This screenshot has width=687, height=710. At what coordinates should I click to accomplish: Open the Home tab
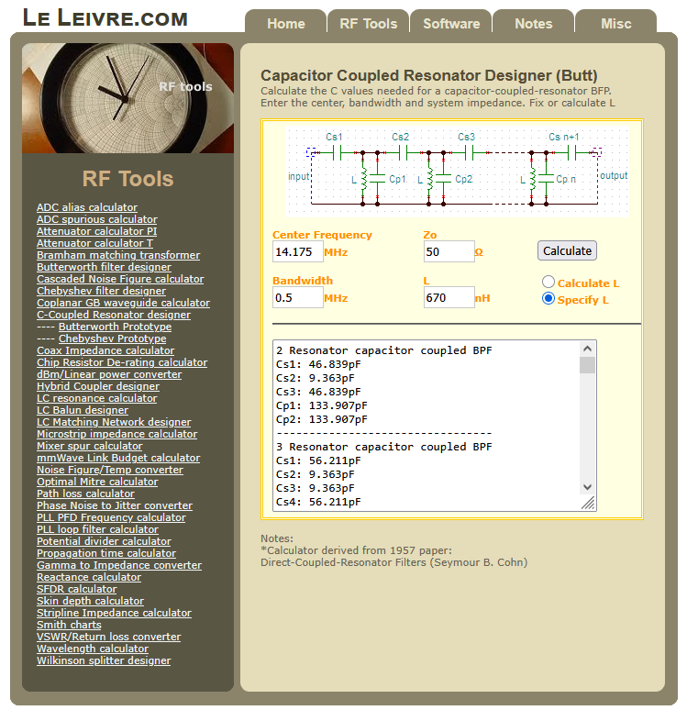click(286, 23)
